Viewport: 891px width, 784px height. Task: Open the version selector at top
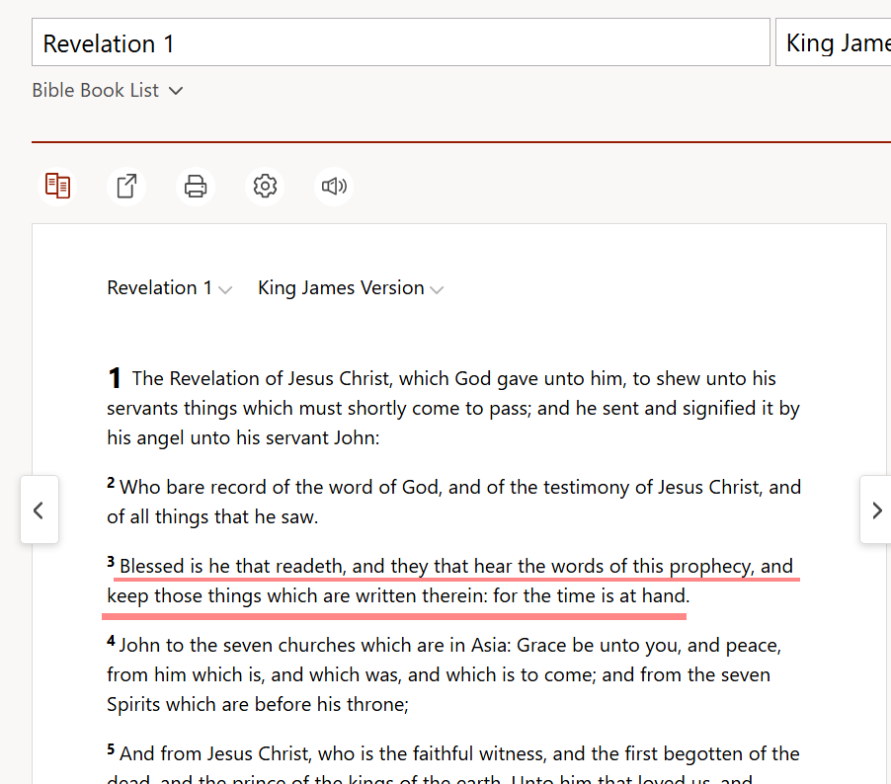point(834,42)
